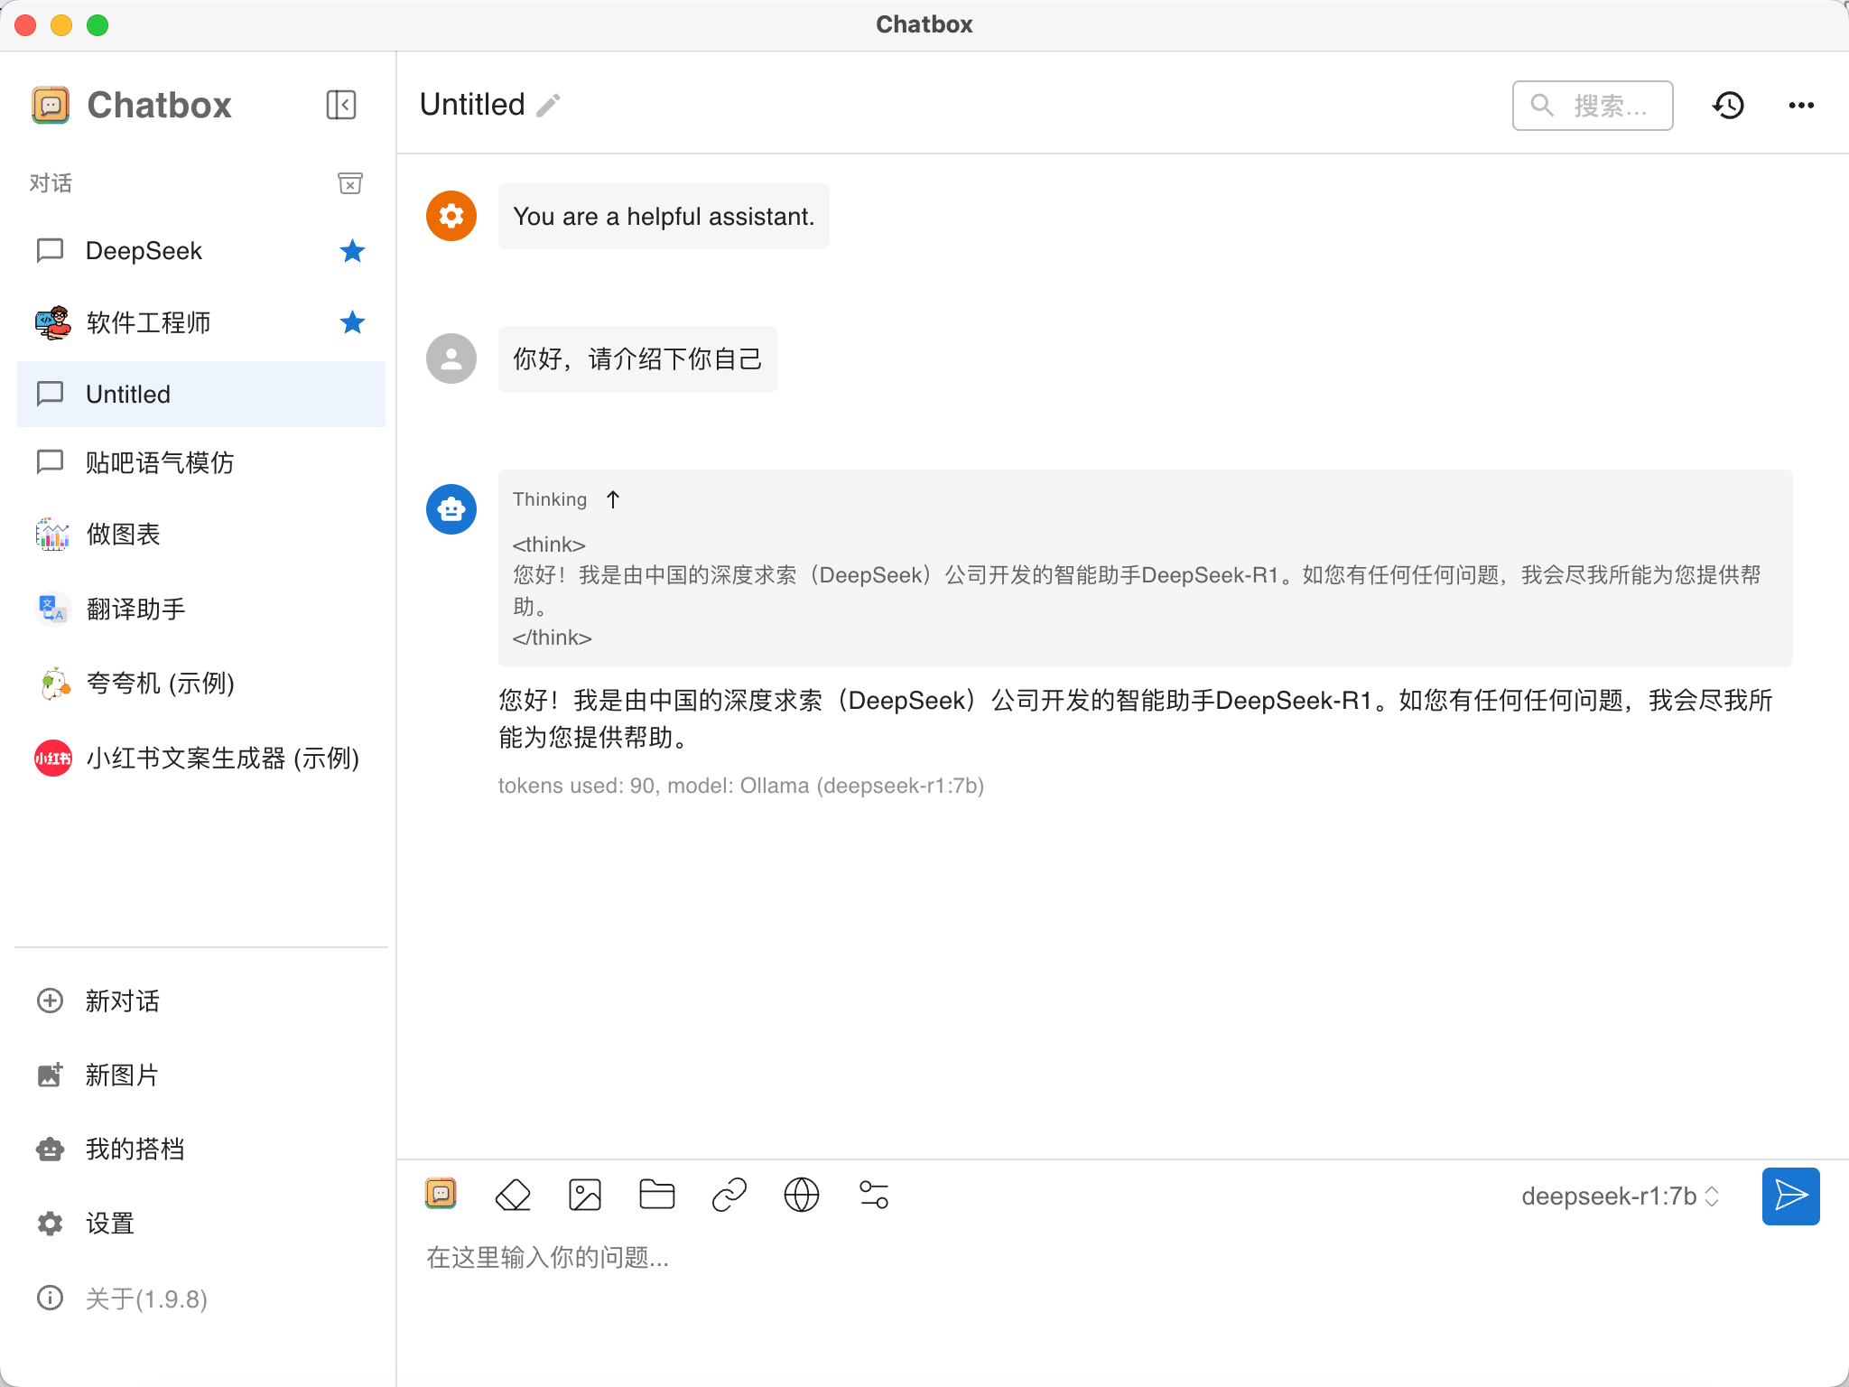The width and height of the screenshot is (1849, 1387).
Task: Open the history clock icon
Action: coord(1728,106)
